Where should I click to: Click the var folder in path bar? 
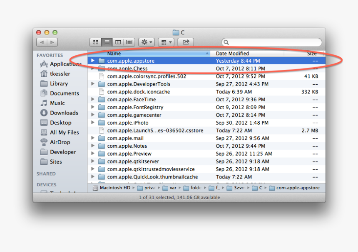click(x=170, y=188)
